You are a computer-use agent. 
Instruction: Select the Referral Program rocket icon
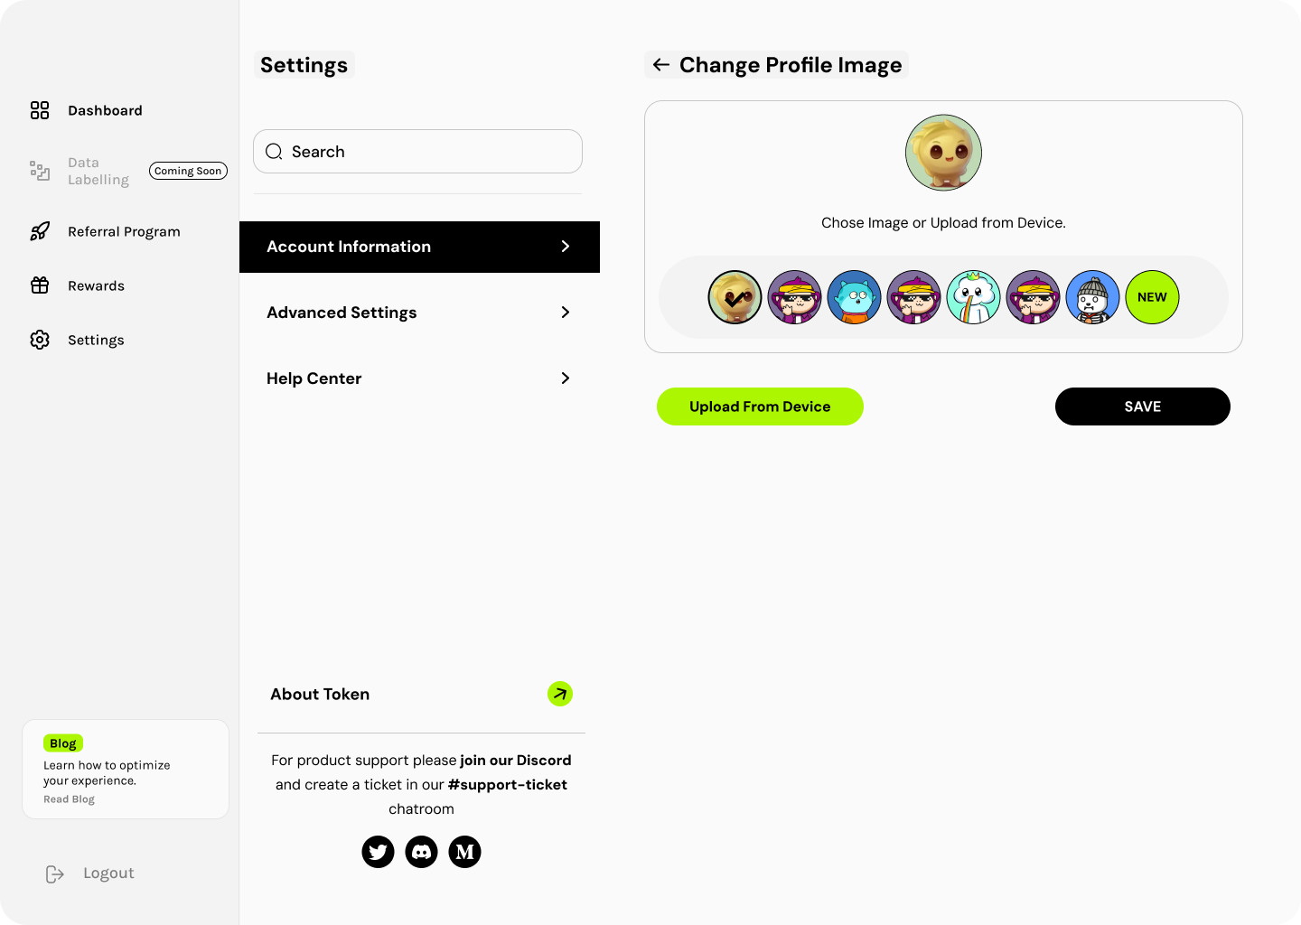40,231
